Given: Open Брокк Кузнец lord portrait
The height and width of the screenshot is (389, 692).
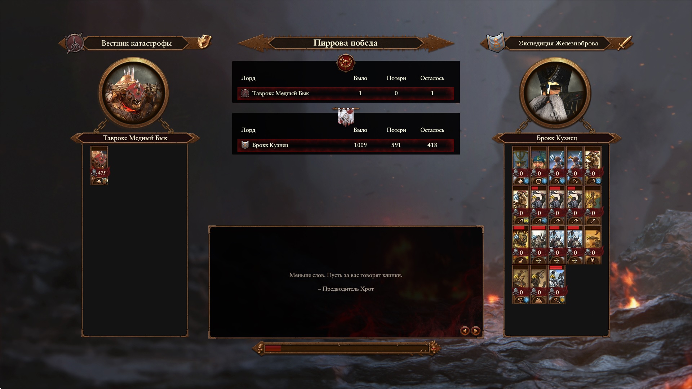Looking at the screenshot, I should point(555,93).
